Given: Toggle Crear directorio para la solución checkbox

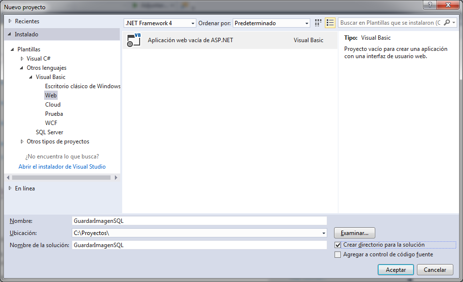Looking at the screenshot, I should click(x=338, y=245).
